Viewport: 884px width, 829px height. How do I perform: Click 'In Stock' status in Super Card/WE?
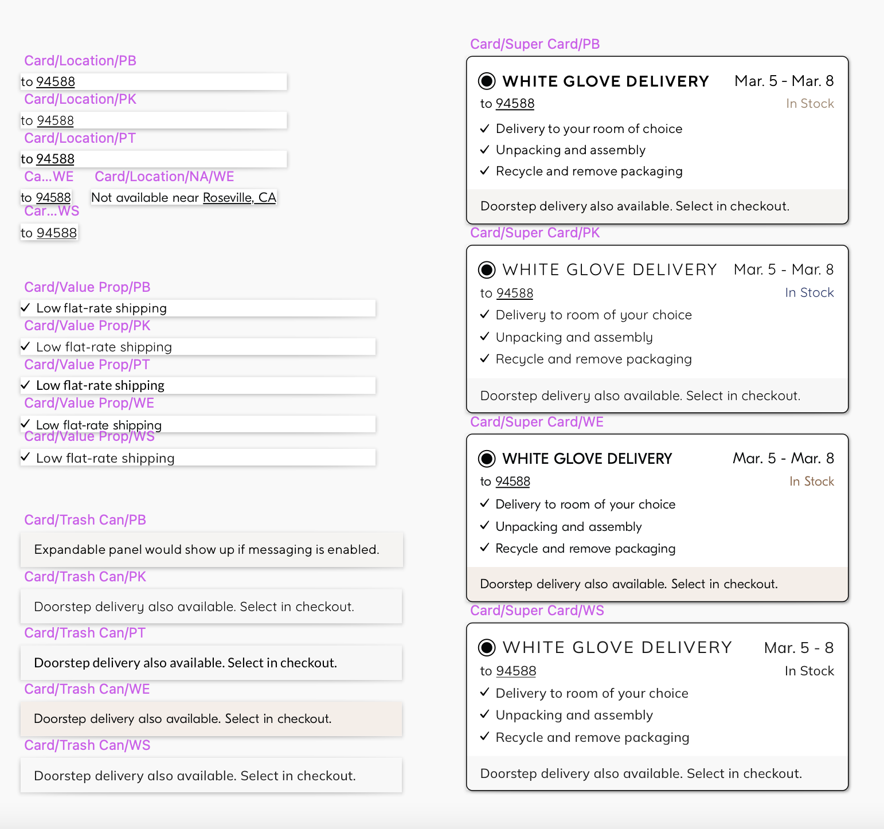[812, 482]
